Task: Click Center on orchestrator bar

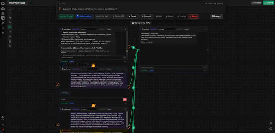Action: [209, 3]
